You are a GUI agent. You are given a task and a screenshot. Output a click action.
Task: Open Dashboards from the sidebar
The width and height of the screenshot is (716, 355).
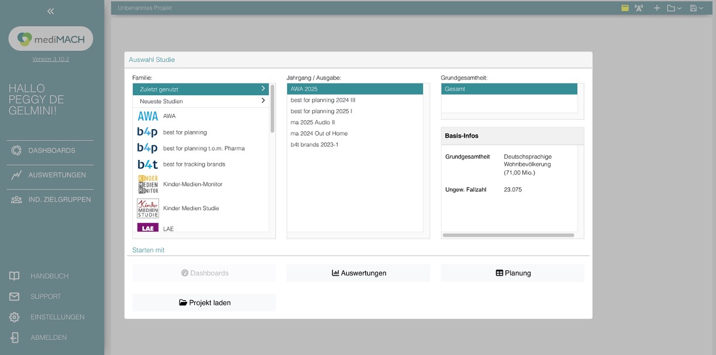tap(51, 151)
